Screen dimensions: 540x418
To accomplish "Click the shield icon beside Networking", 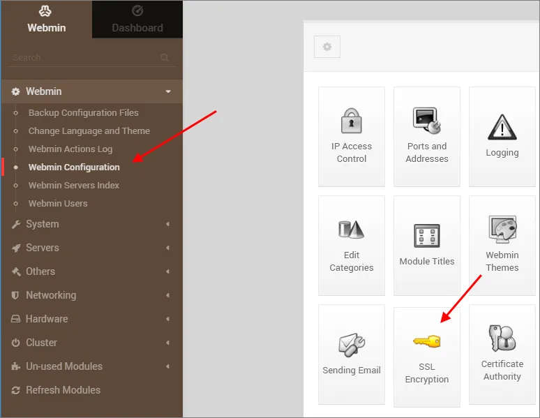I will point(15,295).
